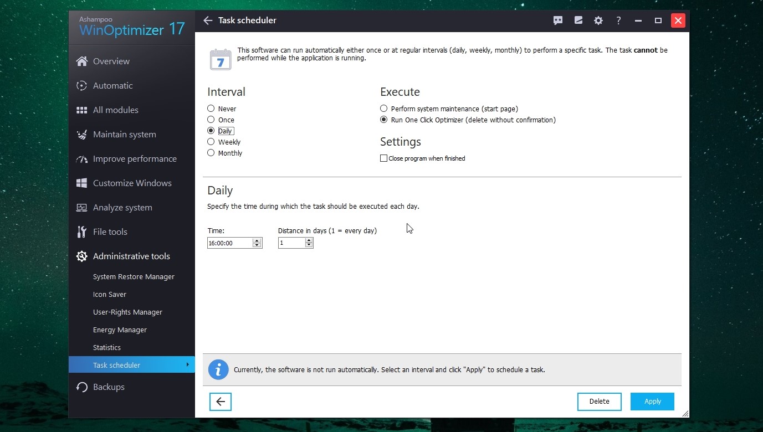Open Energy Manager from the sidebar
This screenshot has width=763, height=432.
120,330
